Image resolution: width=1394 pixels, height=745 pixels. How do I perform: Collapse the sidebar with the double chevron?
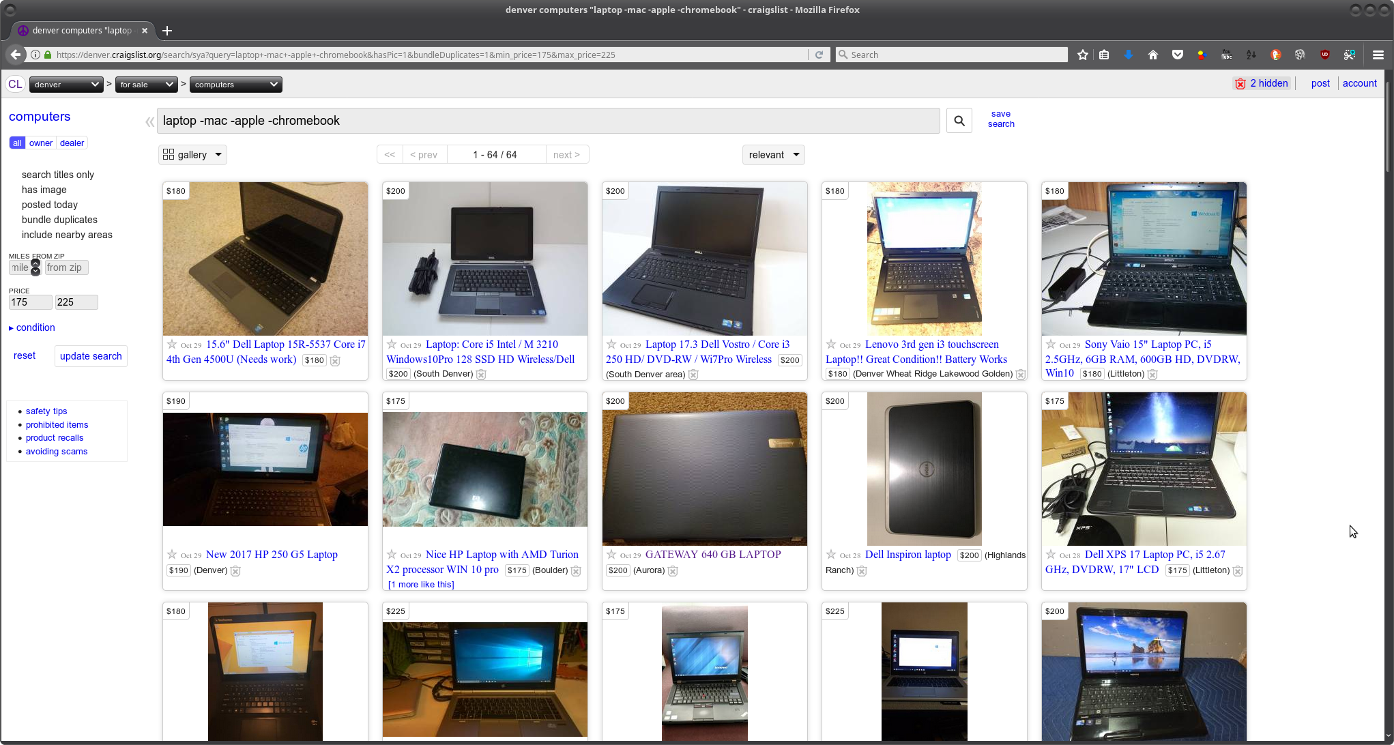click(149, 121)
